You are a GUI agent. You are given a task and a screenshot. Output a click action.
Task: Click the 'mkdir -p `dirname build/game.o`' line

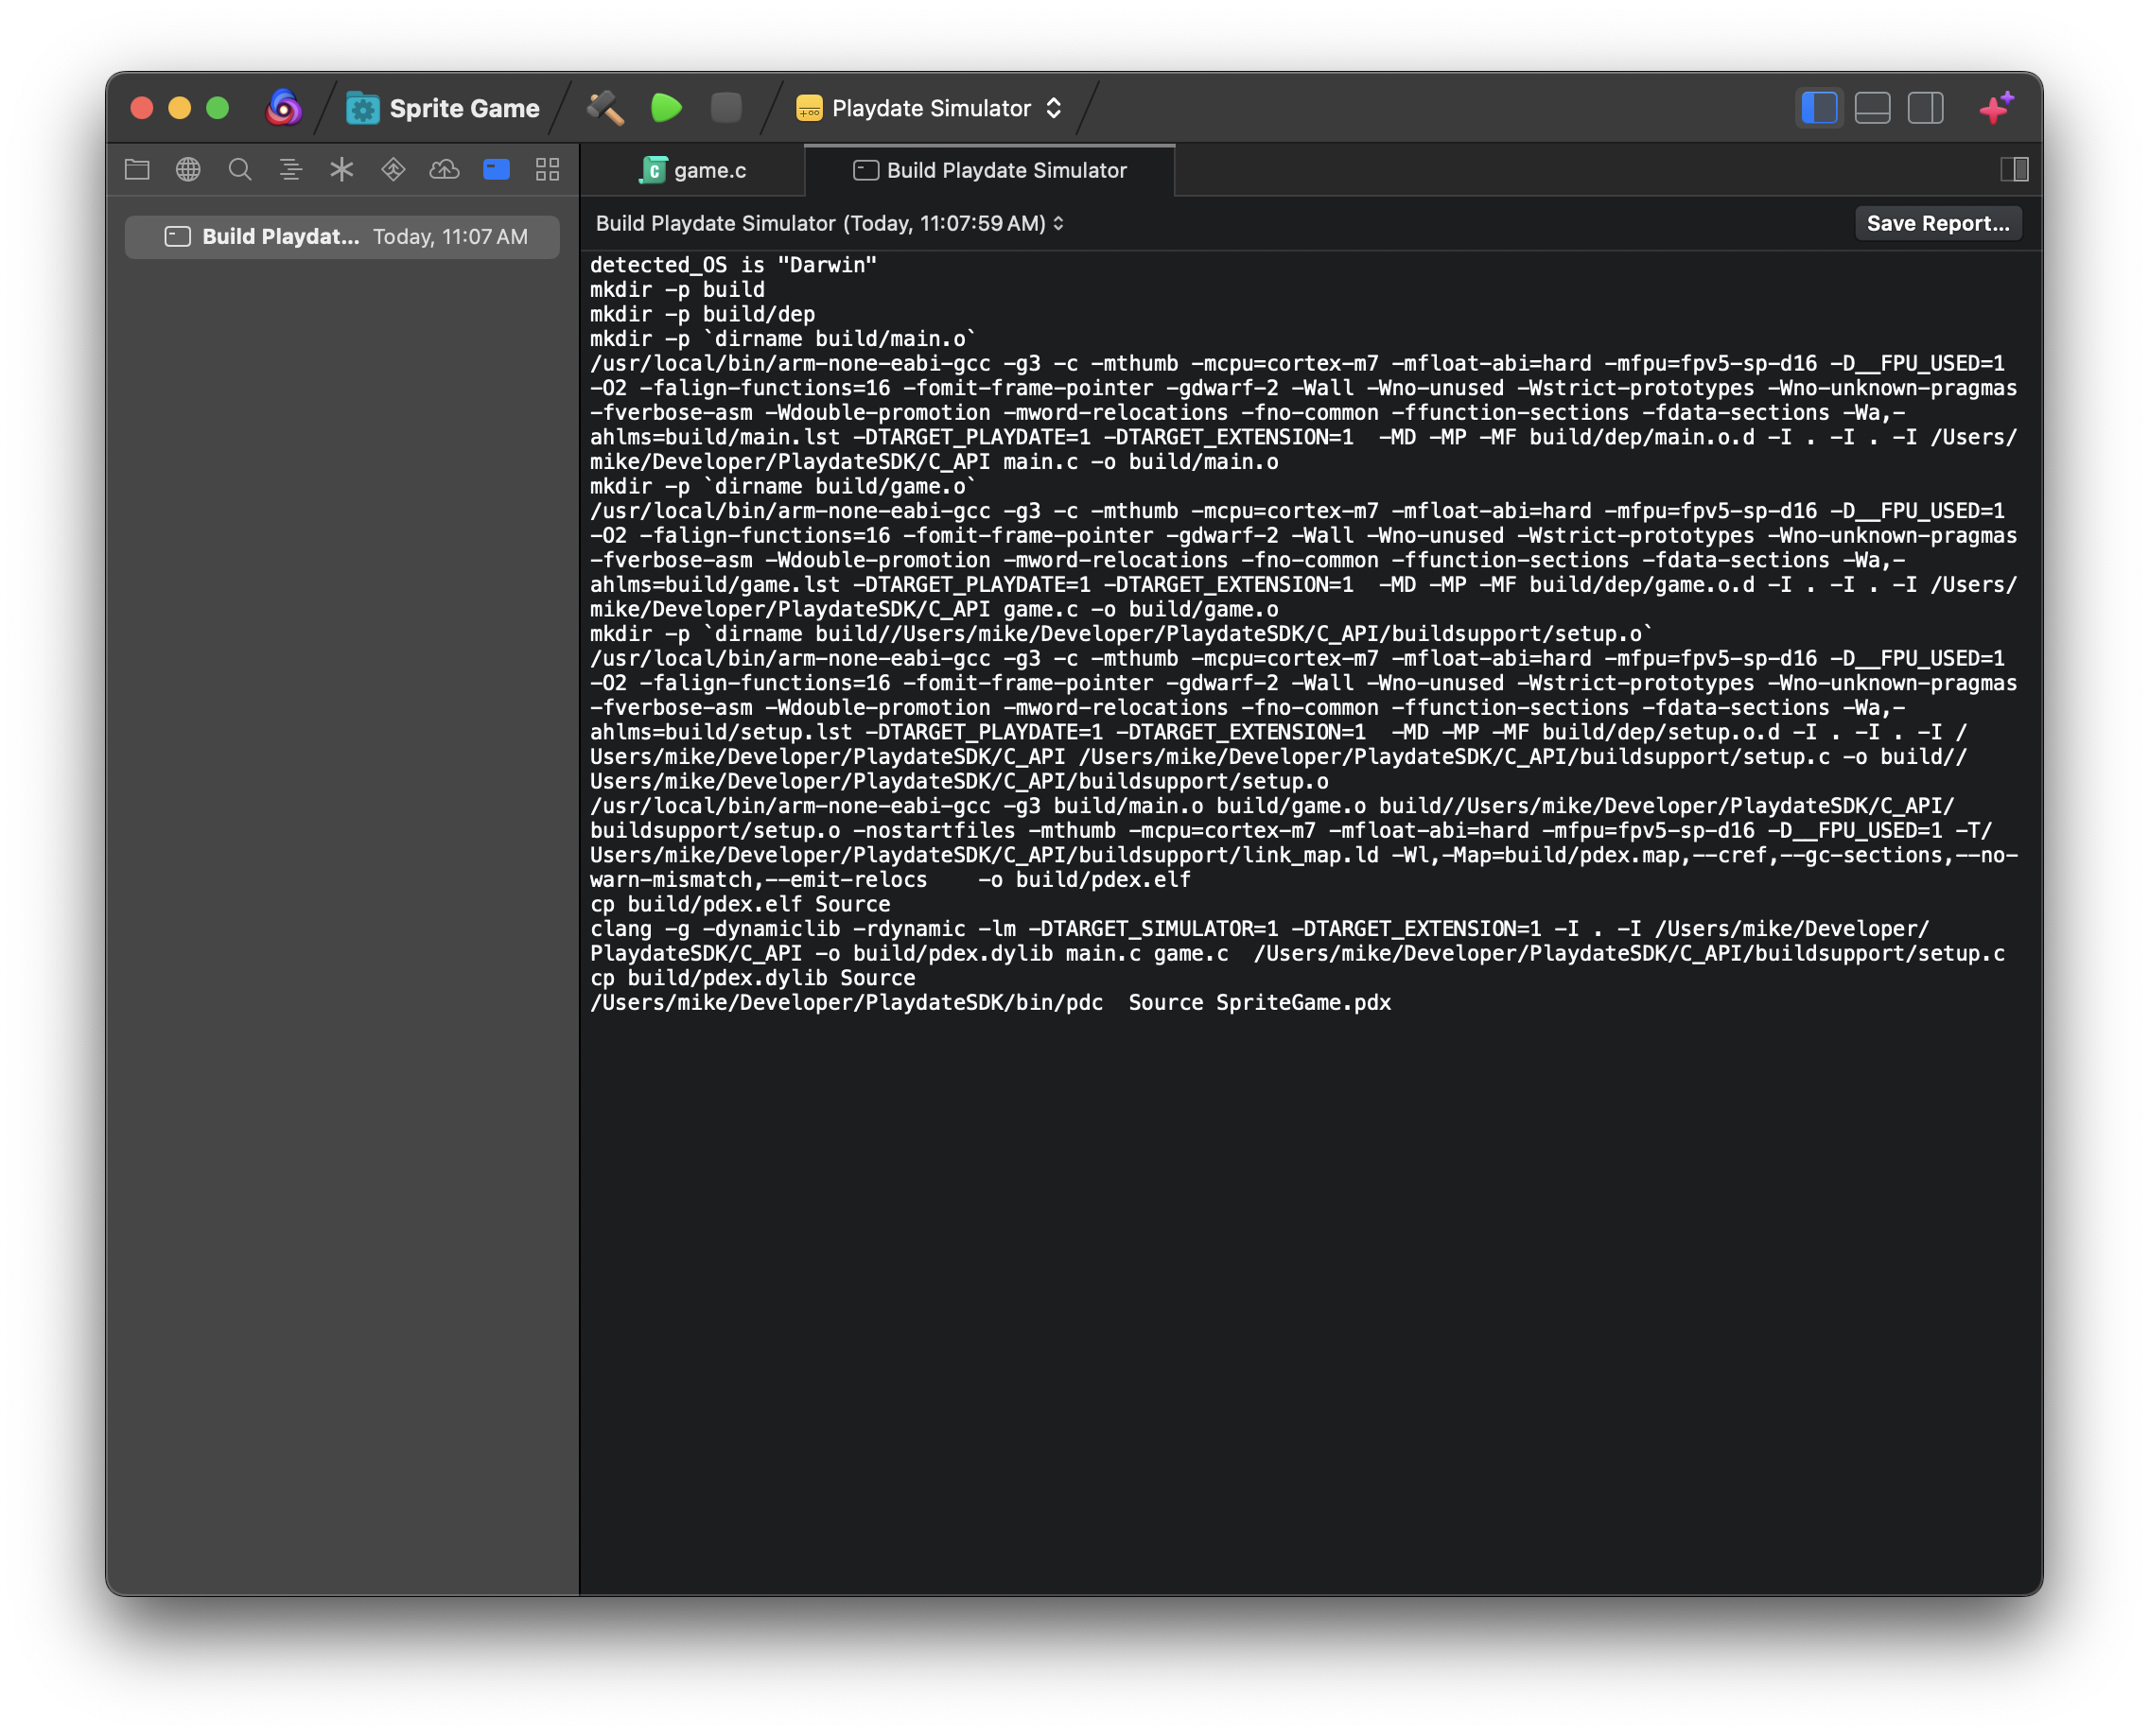point(782,486)
